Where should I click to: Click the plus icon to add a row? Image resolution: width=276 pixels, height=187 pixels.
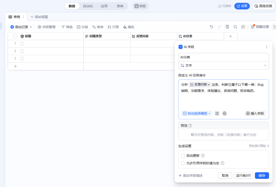pos(15,66)
